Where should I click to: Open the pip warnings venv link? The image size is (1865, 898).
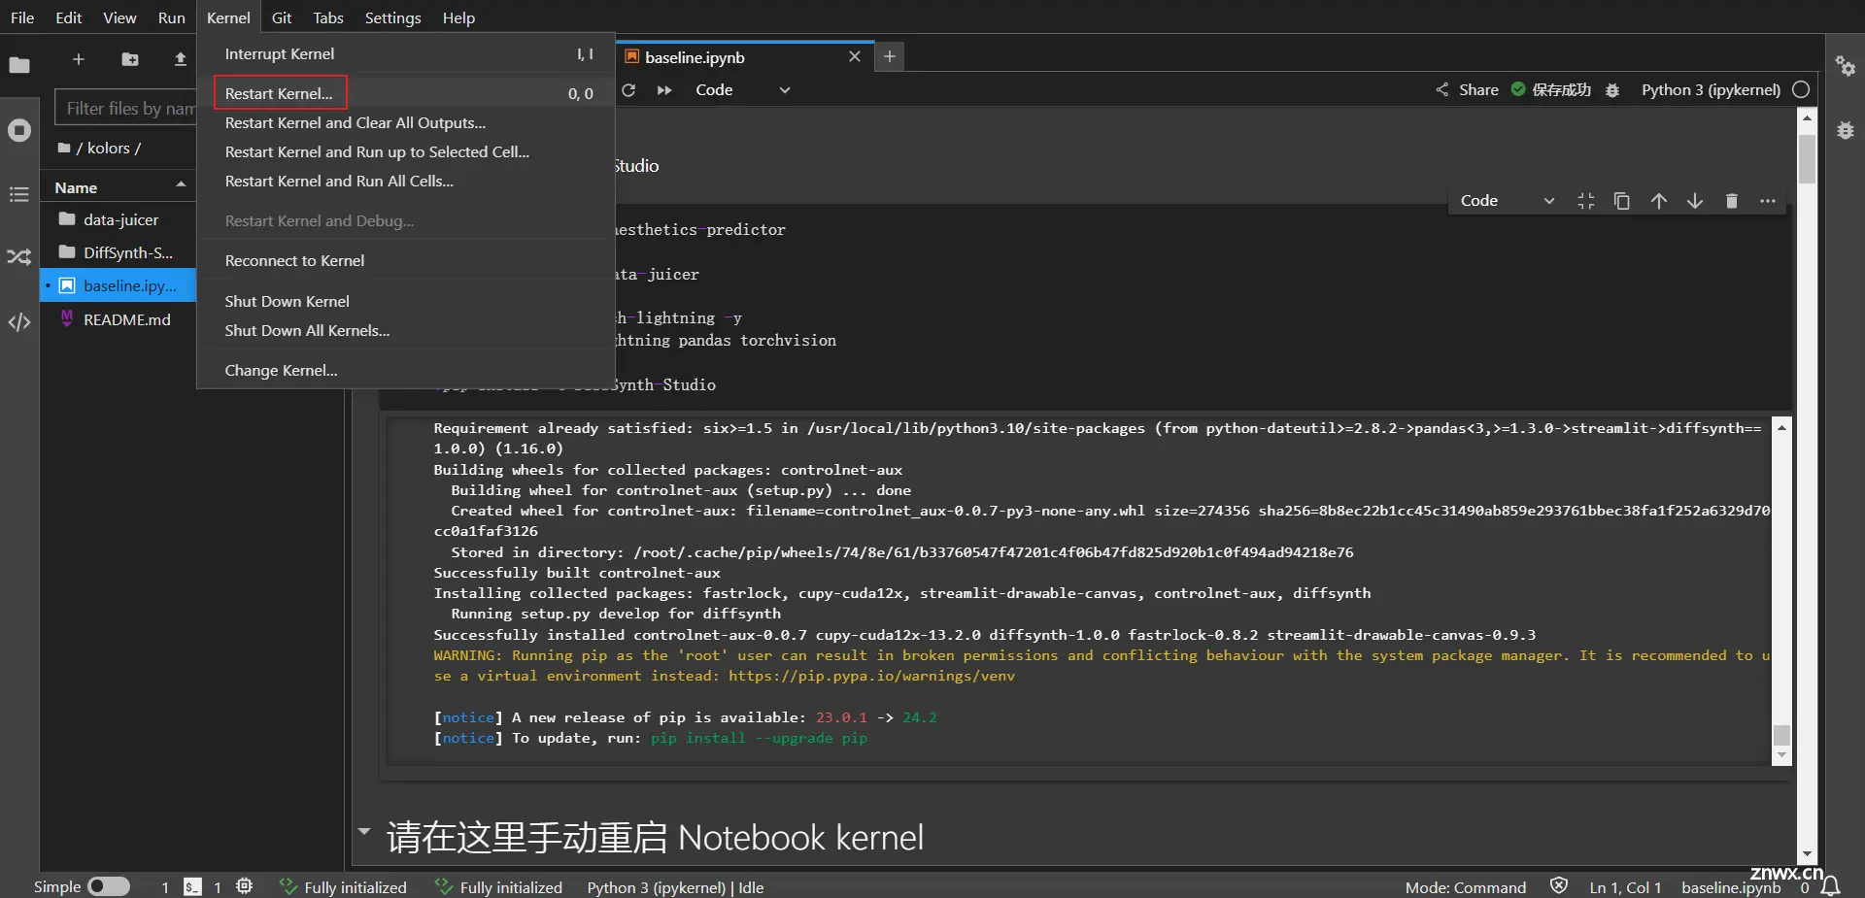pos(871,676)
